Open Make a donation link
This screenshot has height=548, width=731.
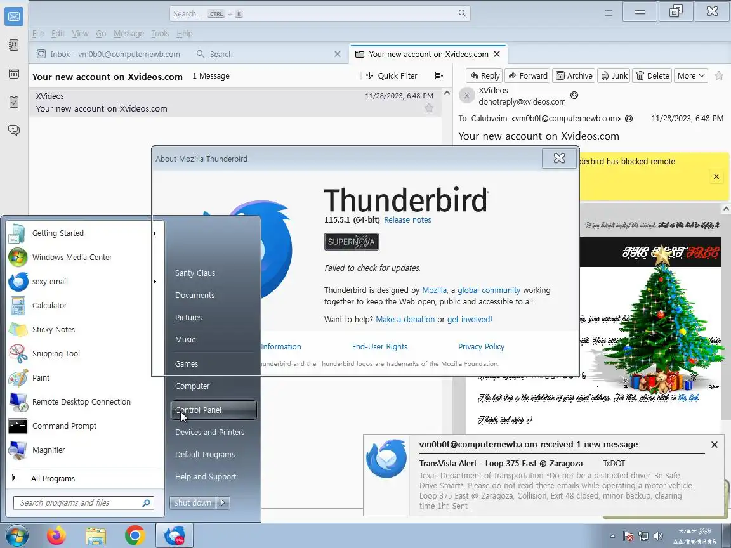coord(405,320)
